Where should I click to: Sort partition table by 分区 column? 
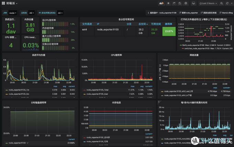pos(129,24)
